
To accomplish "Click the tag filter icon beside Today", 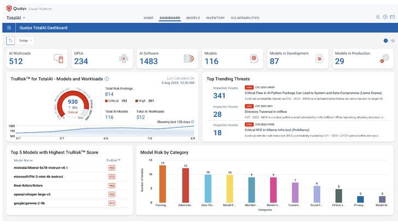I will 10,40.
